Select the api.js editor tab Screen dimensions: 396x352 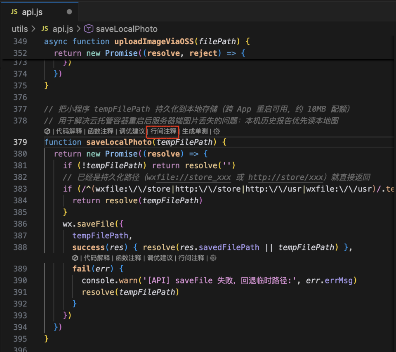click(40, 12)
